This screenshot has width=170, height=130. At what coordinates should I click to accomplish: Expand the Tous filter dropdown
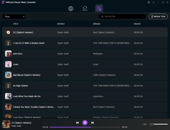(x=14, y=17)
